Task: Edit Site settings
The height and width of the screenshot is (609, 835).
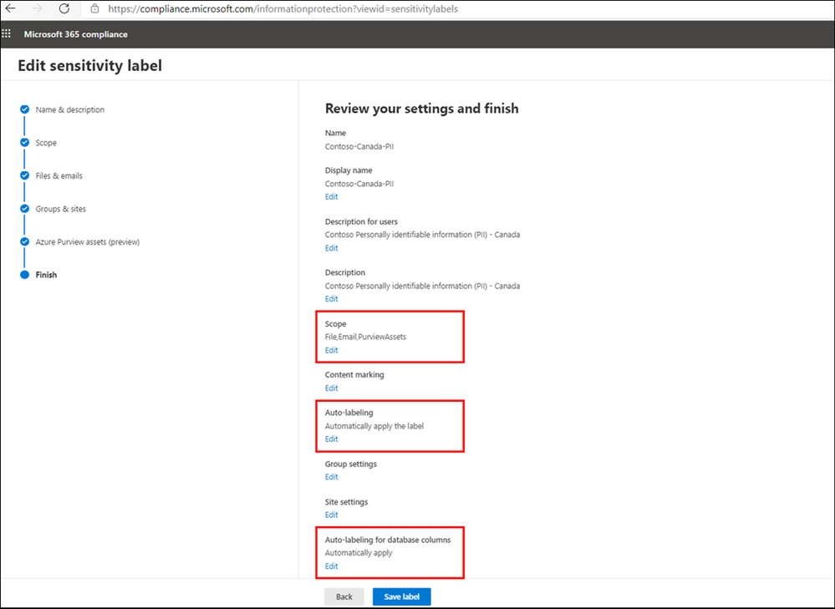Action: pyautogui.click(x=331, y=515)
